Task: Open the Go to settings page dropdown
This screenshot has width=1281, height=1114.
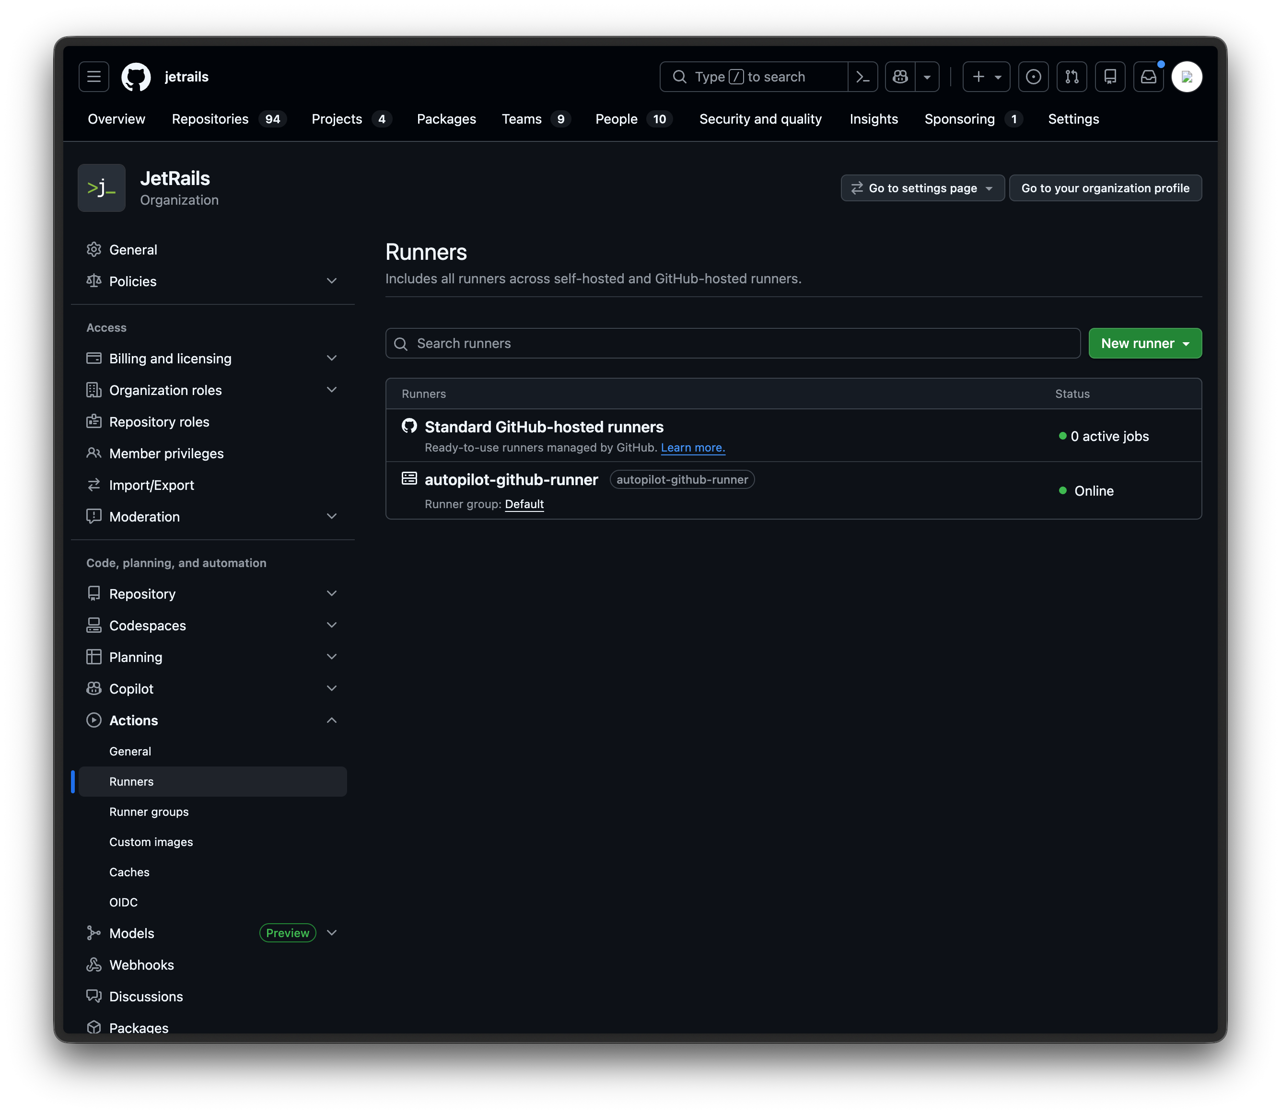Action: point(922,188)
